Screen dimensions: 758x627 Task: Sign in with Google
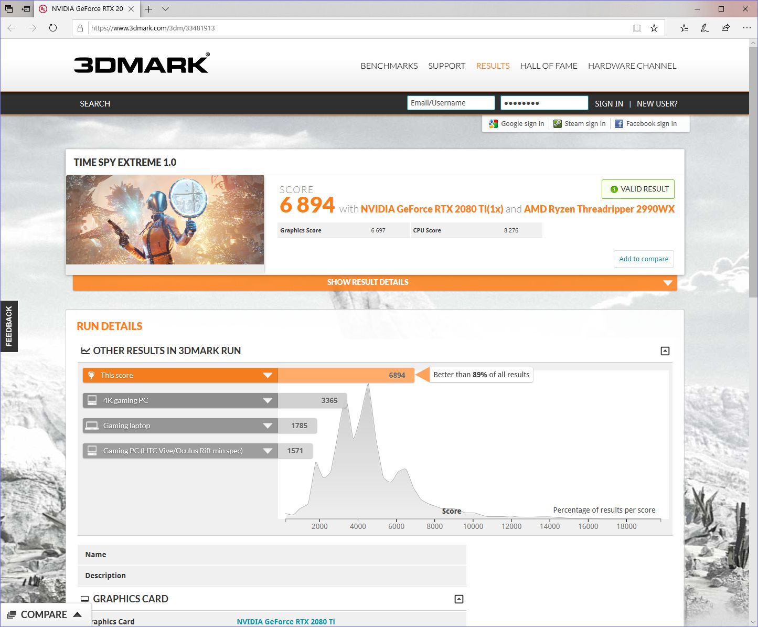coord(517,124)
